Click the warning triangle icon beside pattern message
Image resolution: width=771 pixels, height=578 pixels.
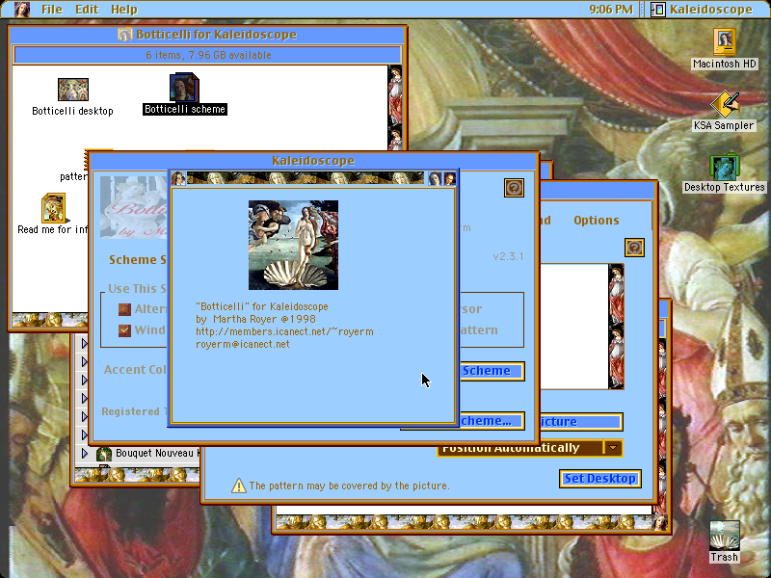238,486
